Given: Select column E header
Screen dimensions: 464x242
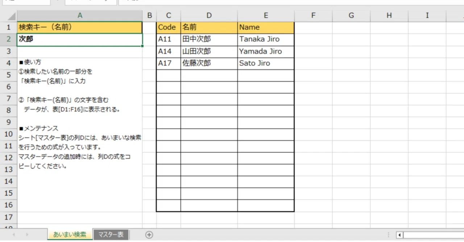Looking at the screenshot, I should pos(266,16).
